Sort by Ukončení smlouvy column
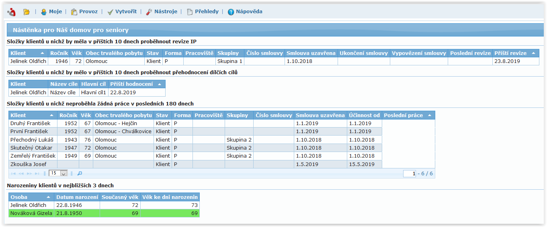The image size is (547, 227). pyautogui.click(x=364, y=53)
